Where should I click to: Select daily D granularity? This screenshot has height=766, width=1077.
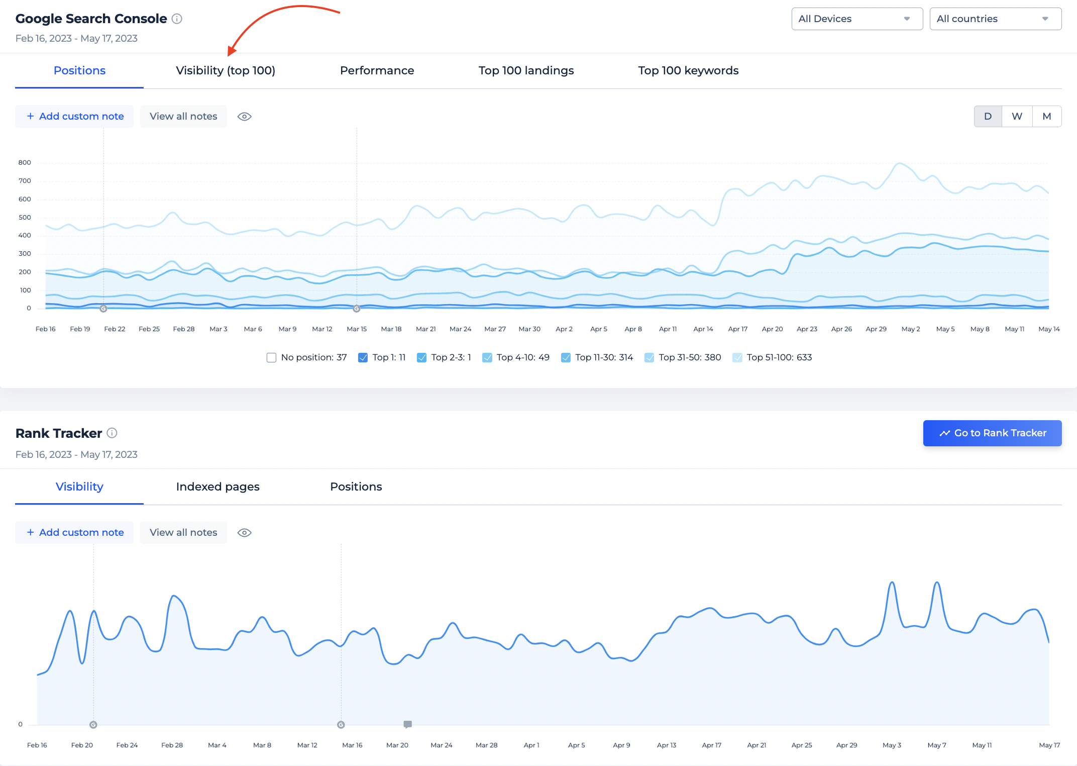click(x=988, y=116)
